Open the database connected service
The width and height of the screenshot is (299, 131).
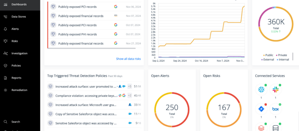pos(275,127)
